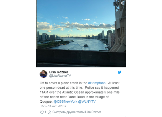Viewport: 162px width, 117px height.
Task: Click the like count number 1
Action: point(45,112)
